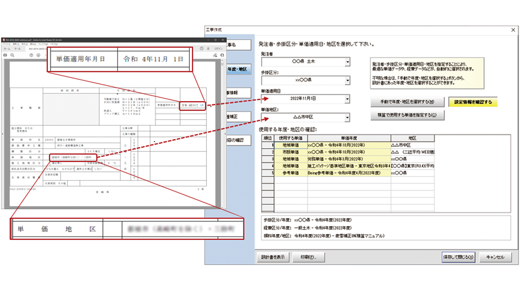Screen dimensions: 520x291
Task: Click ログイン in Acrobat Reader
Action: point(219,49)
